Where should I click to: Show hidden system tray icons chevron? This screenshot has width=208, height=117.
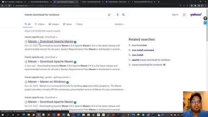[x=168, y=115]
